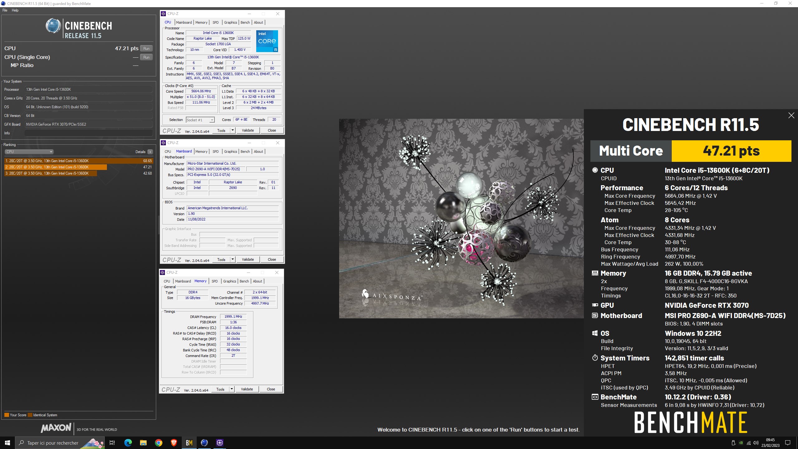Image resolution: width=798 pixels, height=449 pixels.
Task: Click the taskbar search box
Action: 60,443
